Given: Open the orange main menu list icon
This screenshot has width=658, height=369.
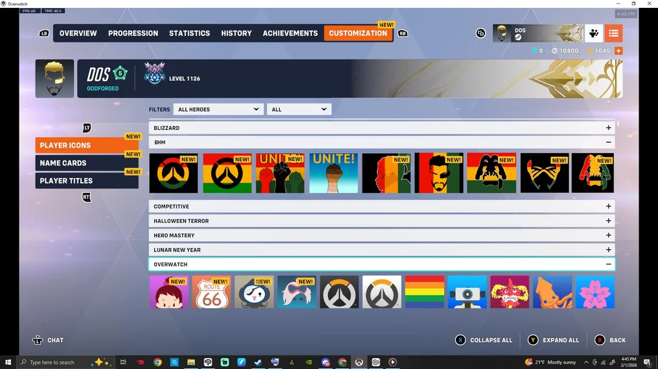Looking at the screenshot, I should click(614, 33).
